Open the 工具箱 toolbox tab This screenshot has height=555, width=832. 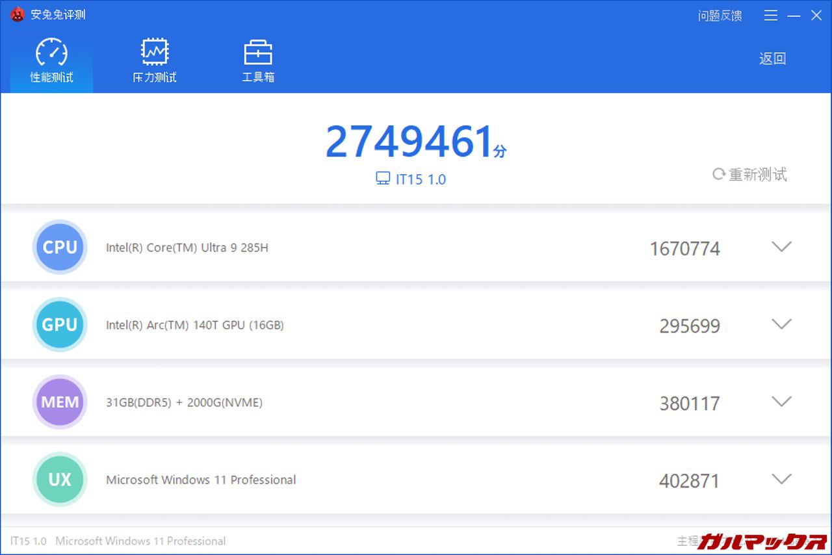click(258, 61)
